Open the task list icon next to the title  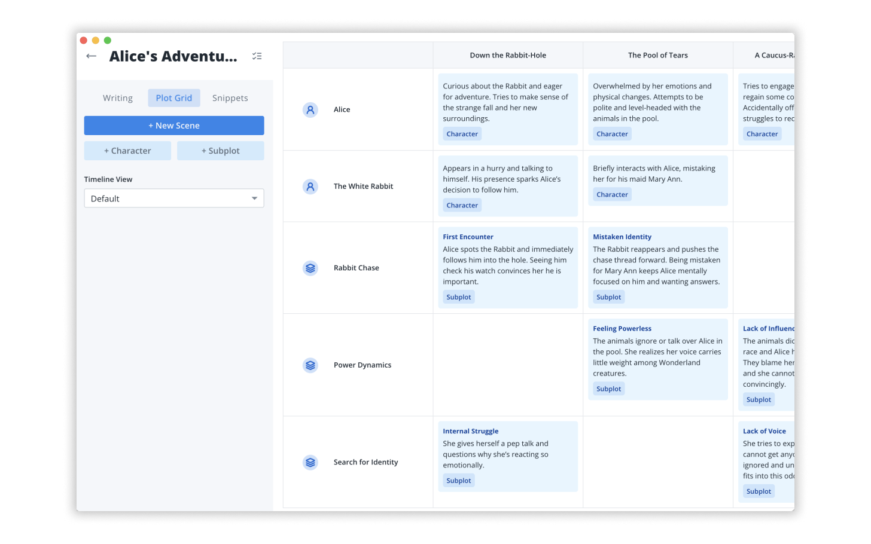(x=257, y=56)
